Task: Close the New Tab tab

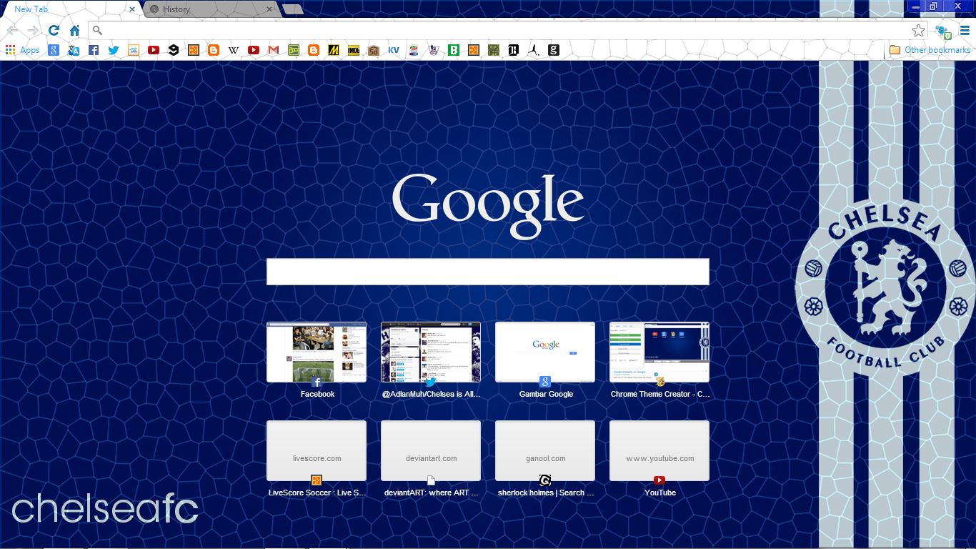Action: 132,9
